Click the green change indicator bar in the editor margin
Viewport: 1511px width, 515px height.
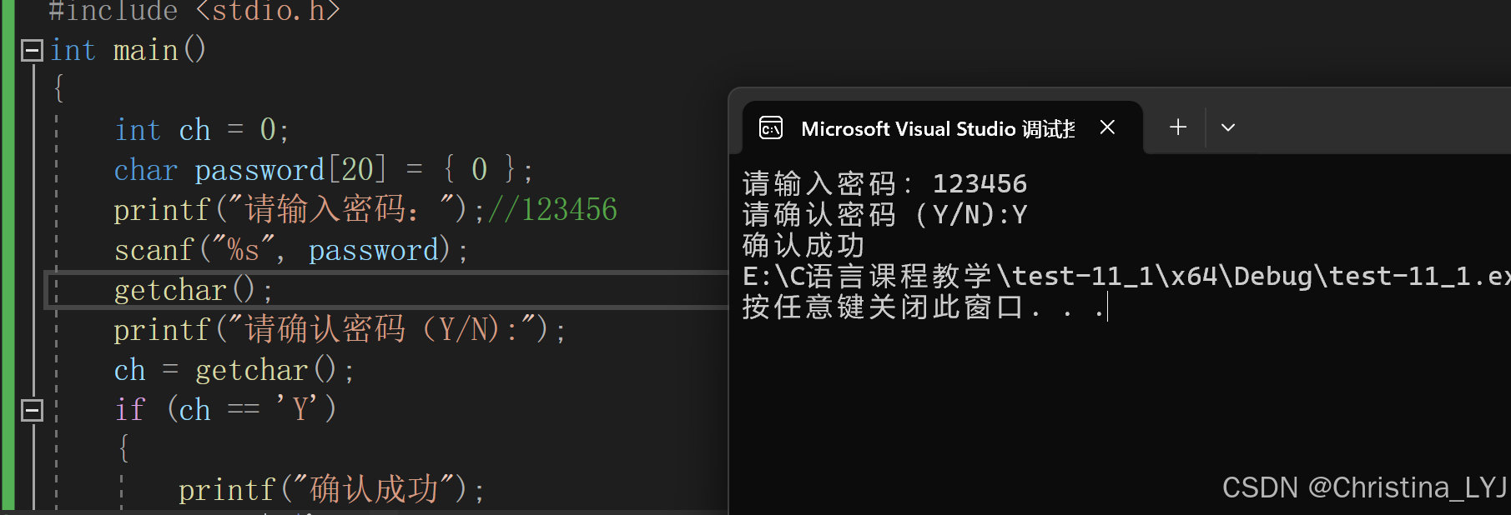pyautogui.click(x=7, y=250)
